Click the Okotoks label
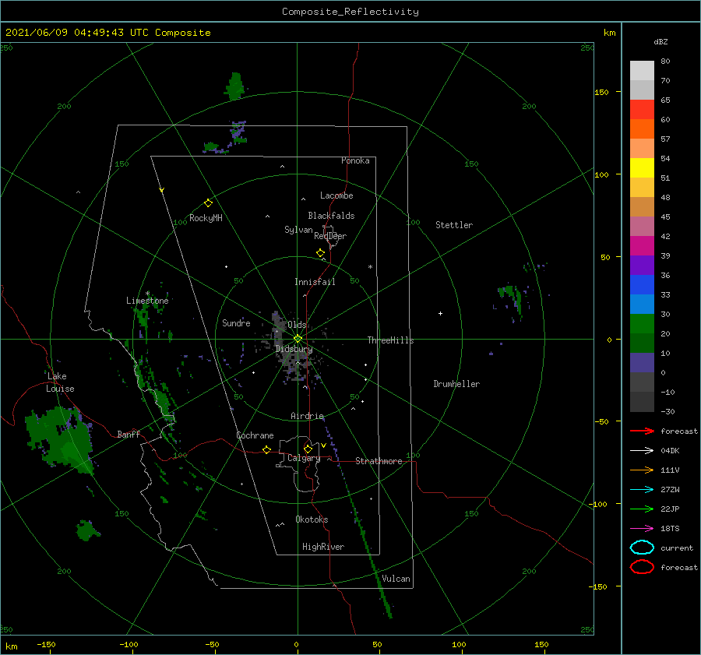The height and width of the screenshot is (655, 701). [x=312, y=519]
